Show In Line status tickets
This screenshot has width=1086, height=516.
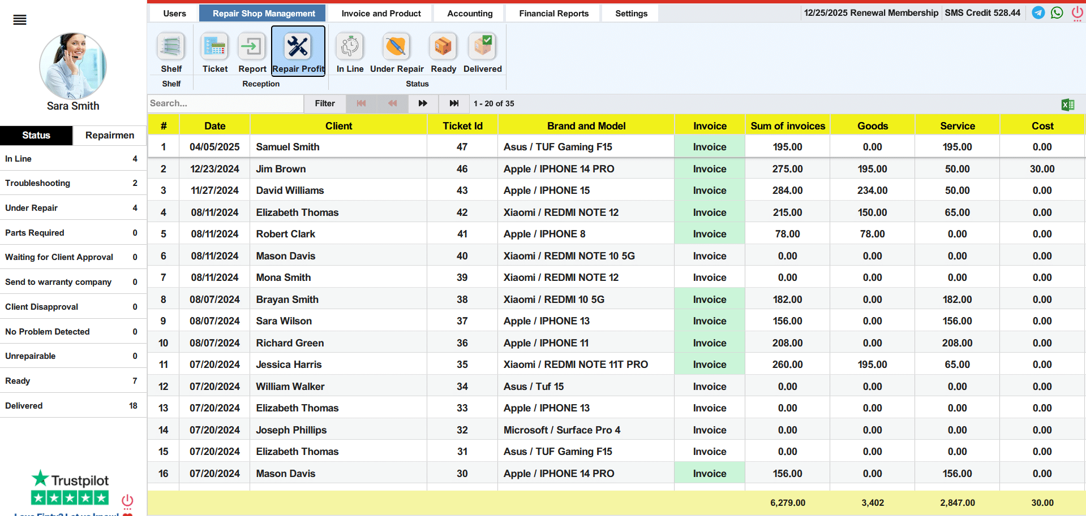coord(350,53)
